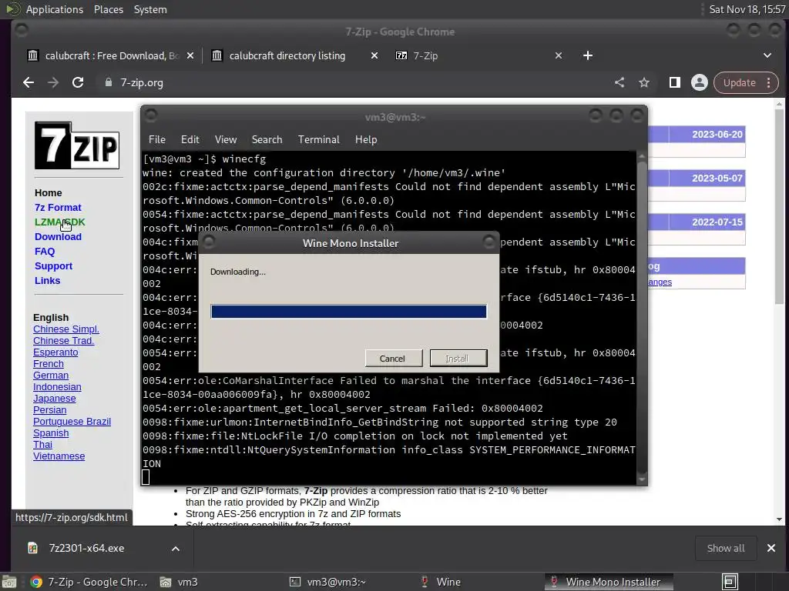Switch language to Portuguese Brazil

(x=72, y=422)
